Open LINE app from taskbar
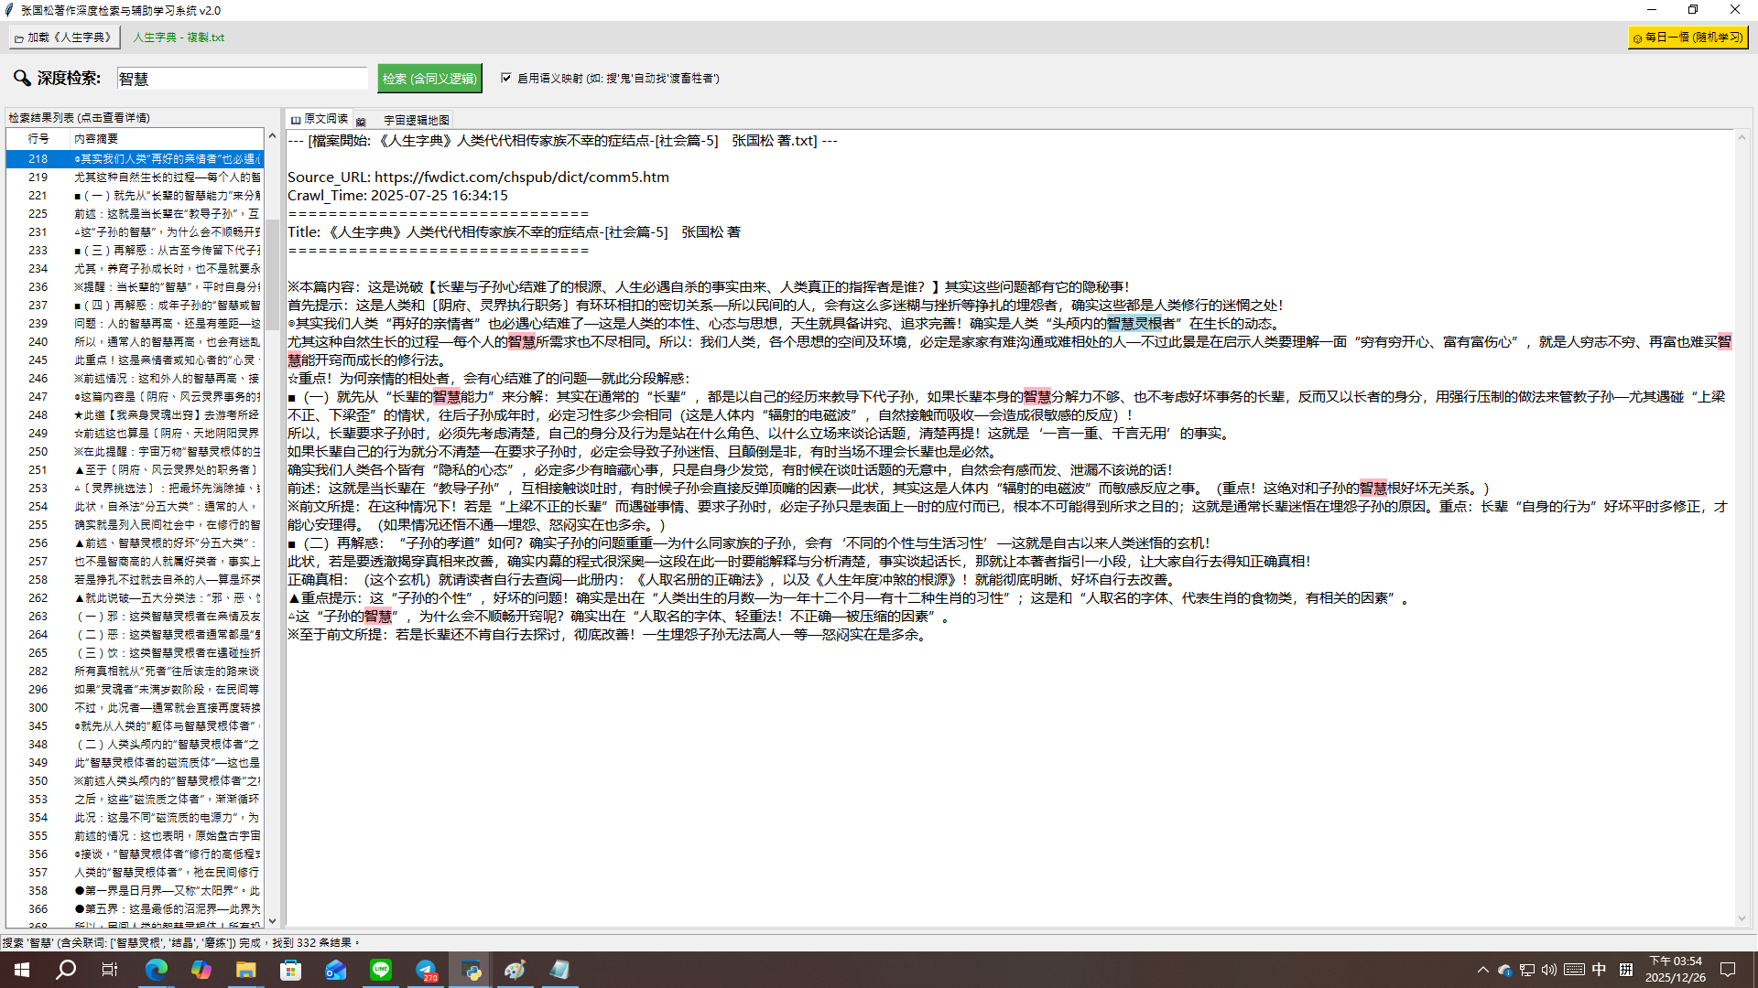The width and height of the screenshot is (1758, 988). tap(381, 970)
